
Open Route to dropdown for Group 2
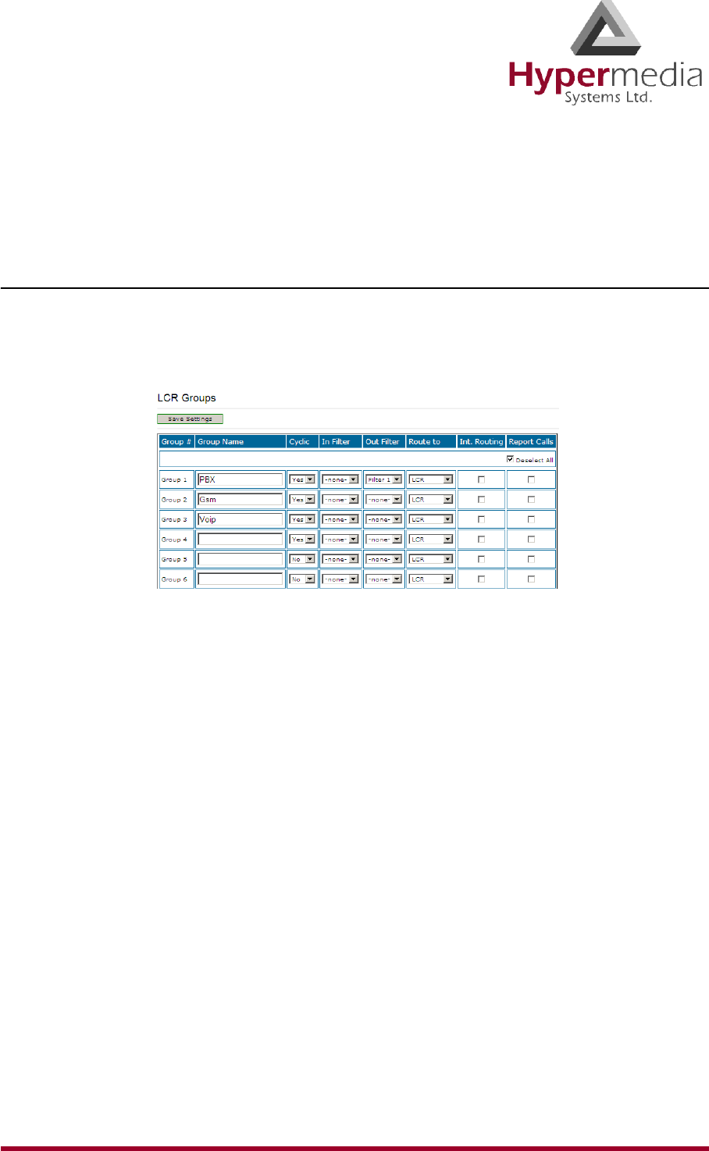(431, 500)
